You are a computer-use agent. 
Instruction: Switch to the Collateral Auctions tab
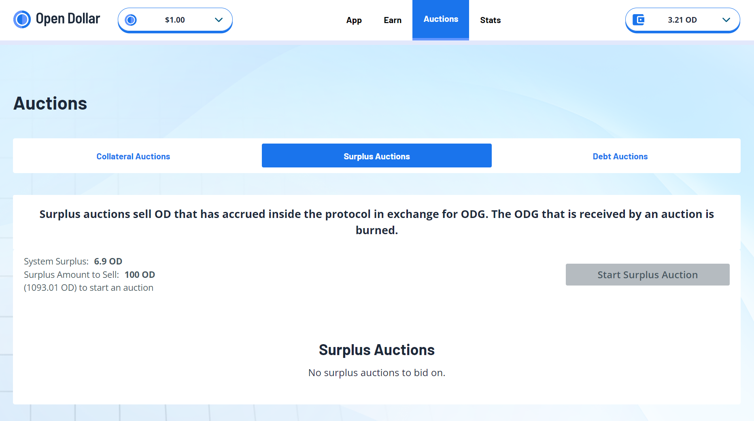(x=133, y=156)
